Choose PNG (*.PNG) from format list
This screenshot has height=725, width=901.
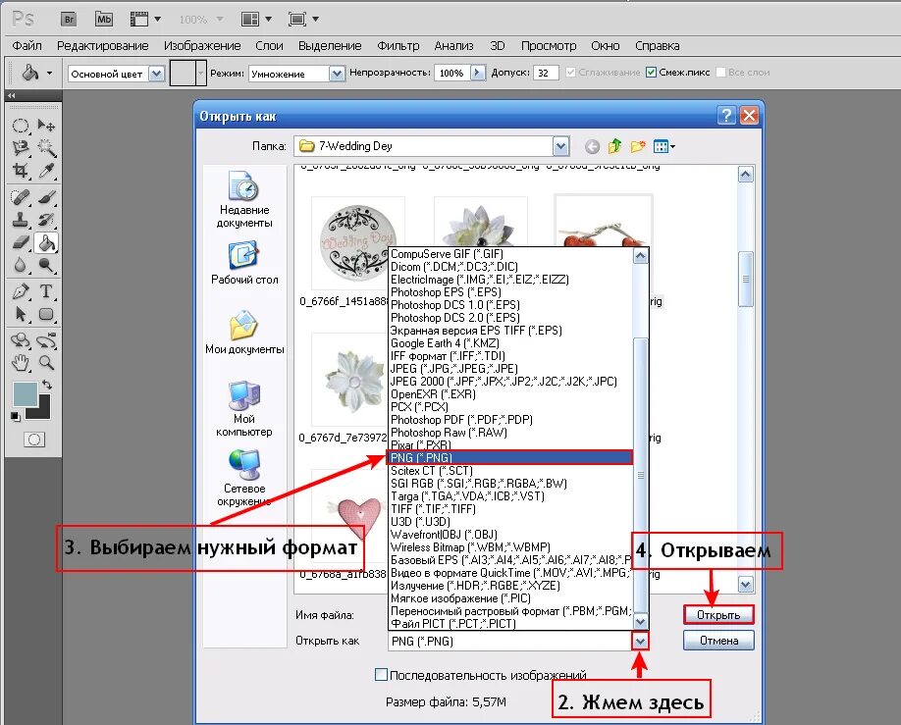tap(510, 458)
